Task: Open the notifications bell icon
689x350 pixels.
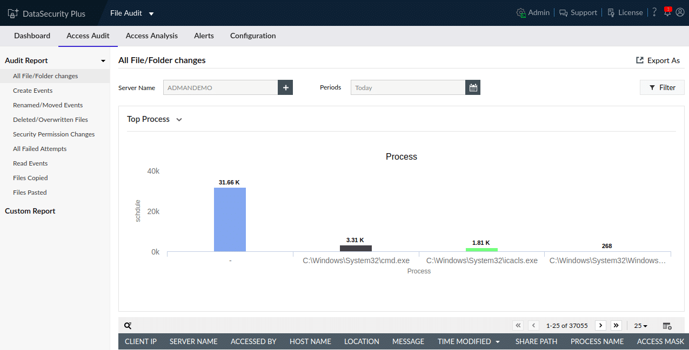Action: [x=668, y=12]
